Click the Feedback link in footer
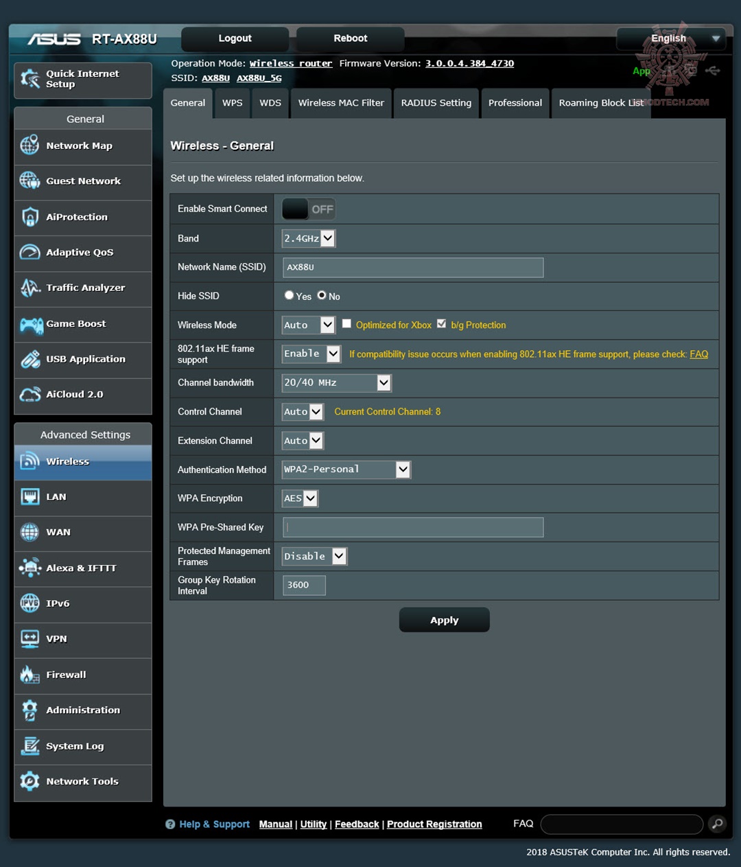 (x=357, y=824)
